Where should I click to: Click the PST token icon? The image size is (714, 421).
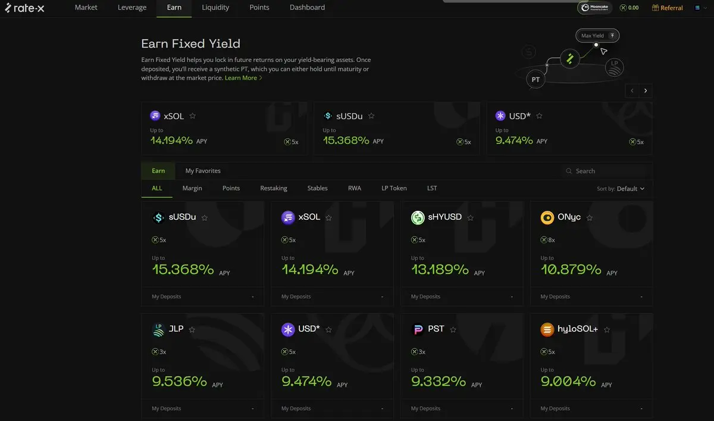[x=418, y=329]
